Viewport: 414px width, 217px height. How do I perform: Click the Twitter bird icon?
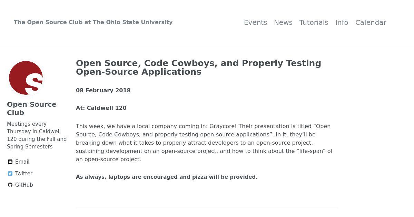(x=10, y=174)
